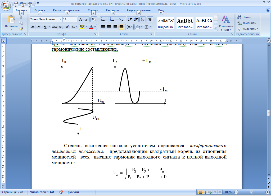Apply subscript formatting x₂

point(61,27)
